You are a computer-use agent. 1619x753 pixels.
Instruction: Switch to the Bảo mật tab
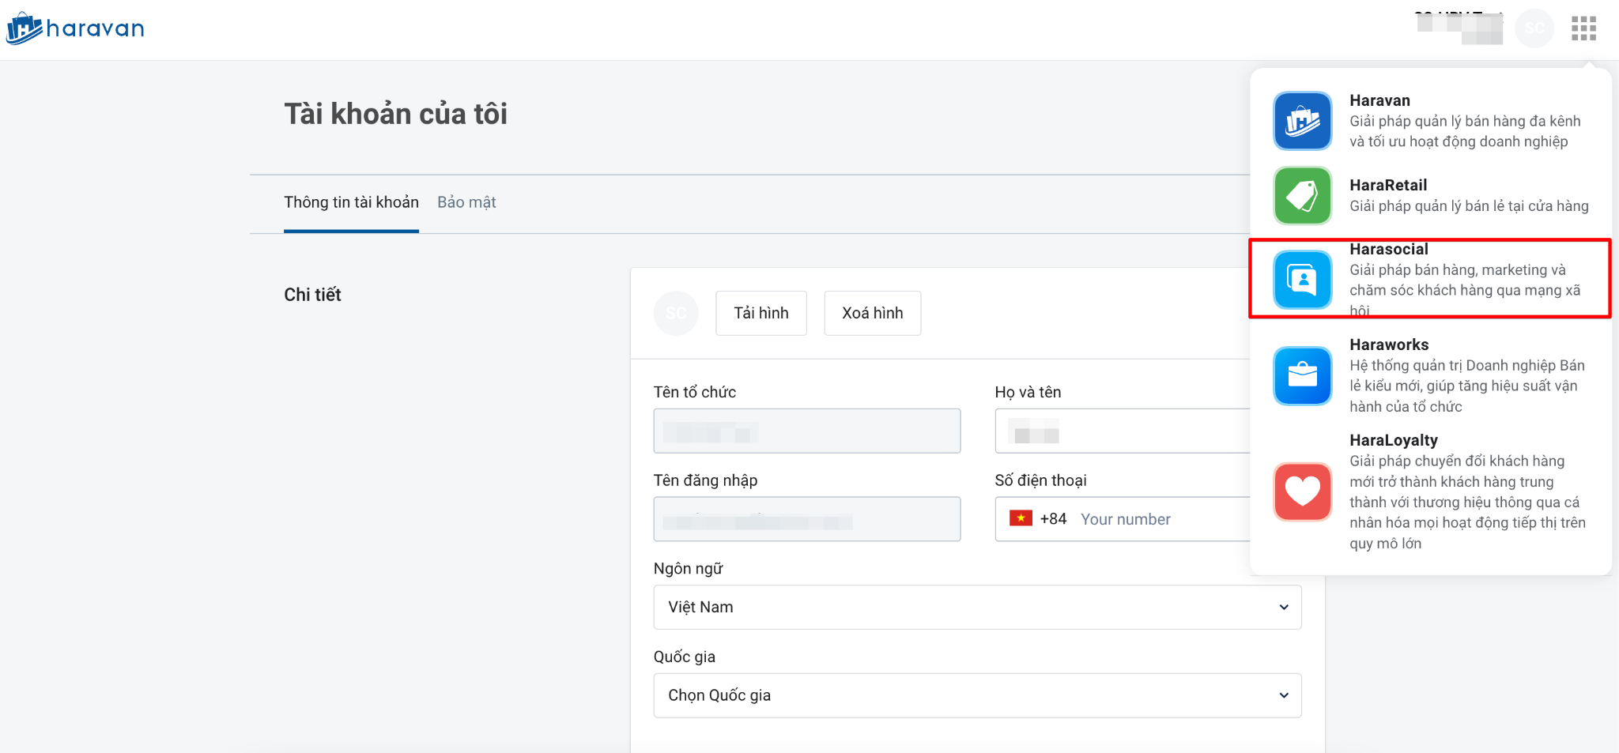(466, 202)
